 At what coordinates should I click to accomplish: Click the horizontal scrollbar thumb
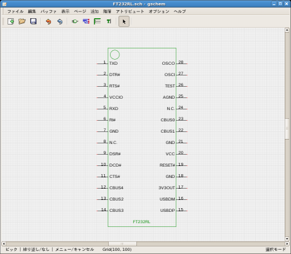pos(123,244)
